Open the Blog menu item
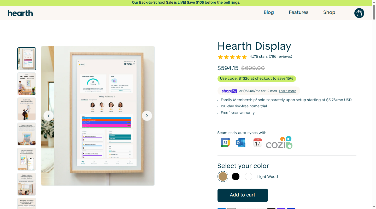Screen dimensions: 376x209 269,12
